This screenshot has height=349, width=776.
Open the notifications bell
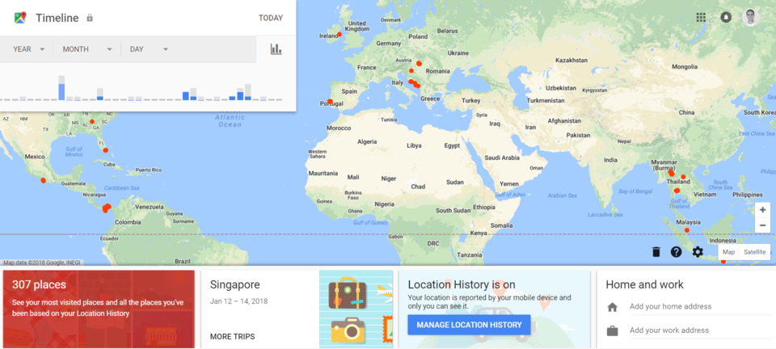pyautogui.click(x=726, y=17)
